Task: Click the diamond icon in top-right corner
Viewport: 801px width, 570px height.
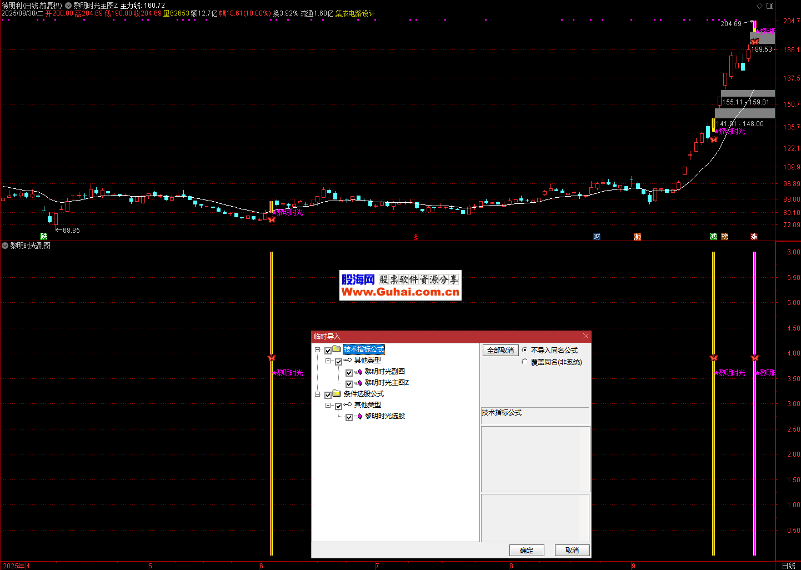Action: (x=760, y=6)
